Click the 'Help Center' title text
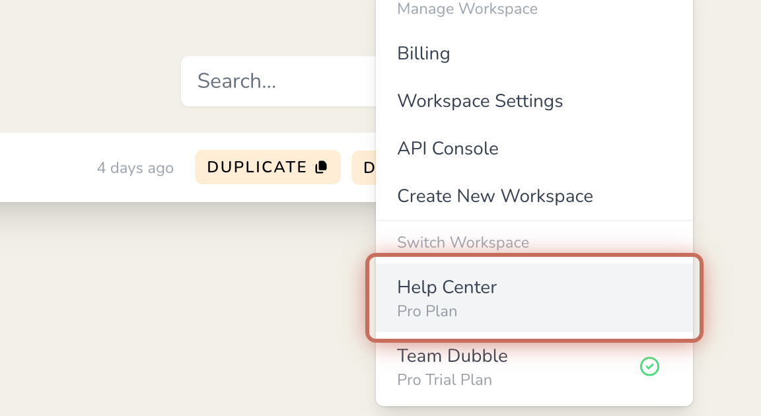Screen dimensions: 761x416 click(447, 287)
